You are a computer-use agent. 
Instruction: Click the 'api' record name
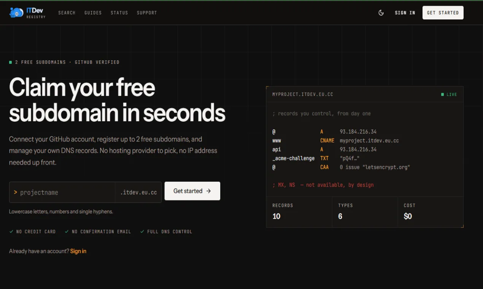click(276, 149)
